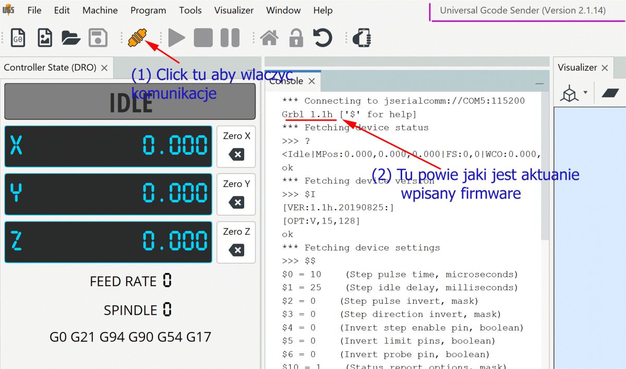Open the Visualizer menu
Viewport: 626px width, 369px height.
coord(234,10)
